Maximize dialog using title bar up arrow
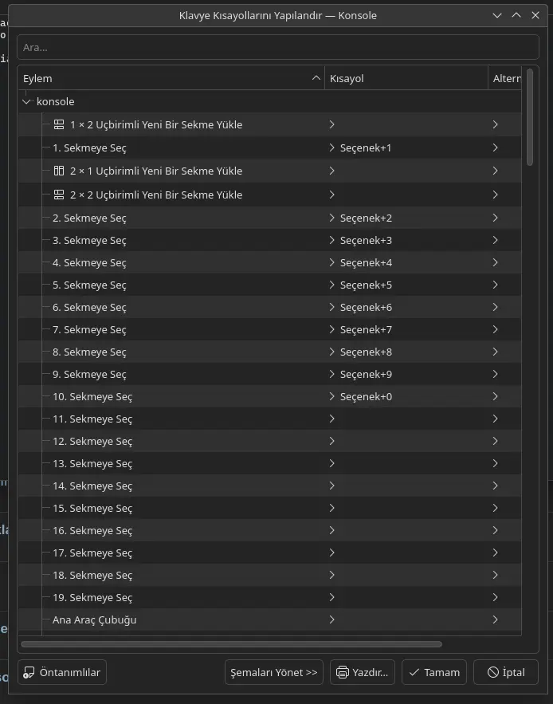The image size is (553, 704). coord(516,15)
